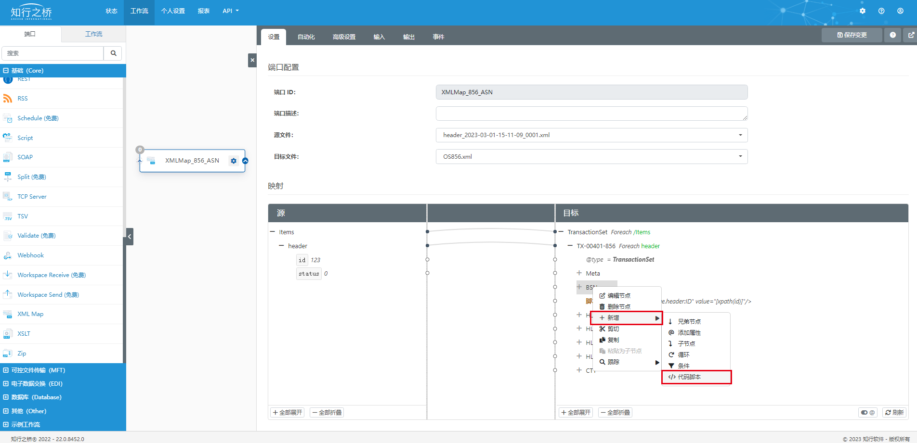Click the help question mark beside save button
This screenshot has width=917, height=443.
[892, 35]
